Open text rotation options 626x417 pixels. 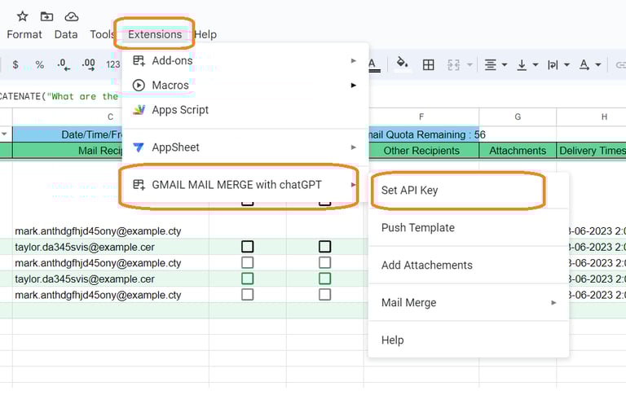click(584, 64)
